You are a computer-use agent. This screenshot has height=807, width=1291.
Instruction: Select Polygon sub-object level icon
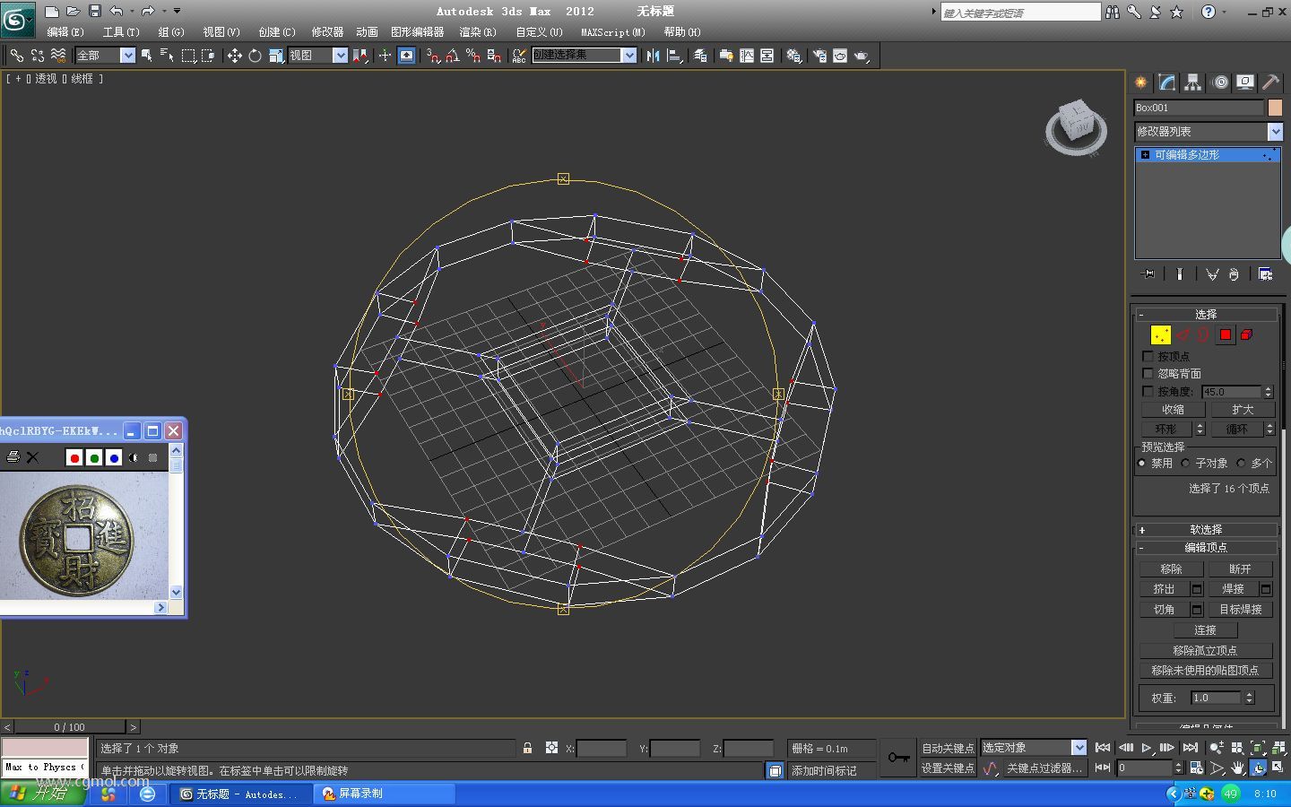pyautogui.click(x=1225, y=334)
